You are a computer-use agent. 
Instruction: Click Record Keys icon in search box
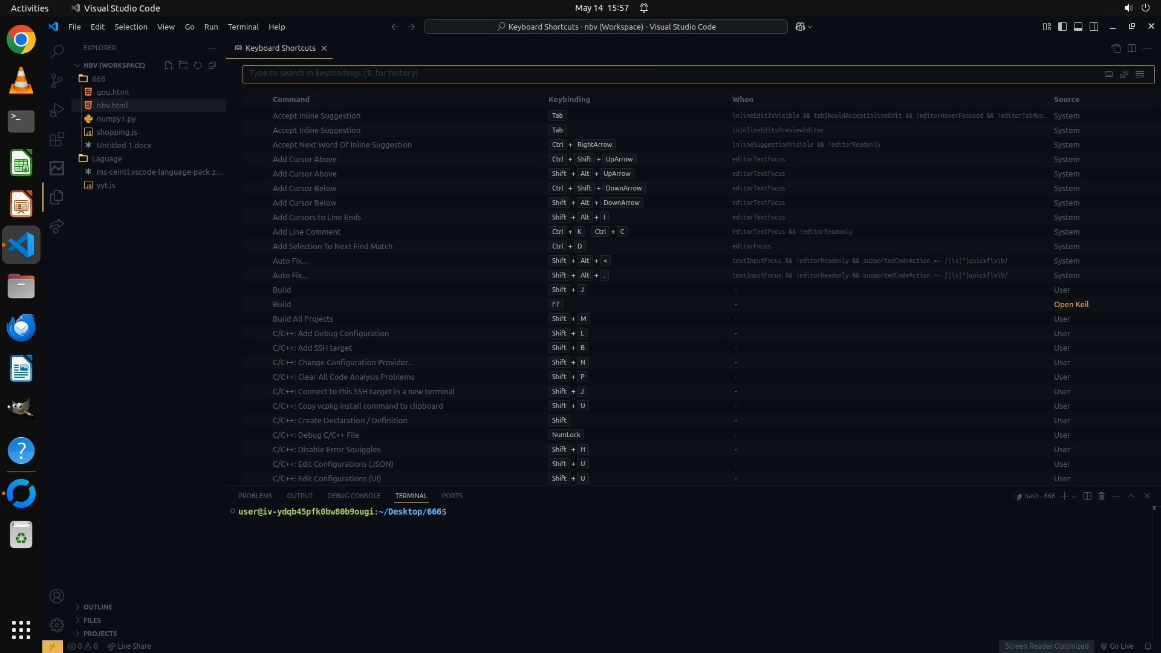tap(1108, 74)
